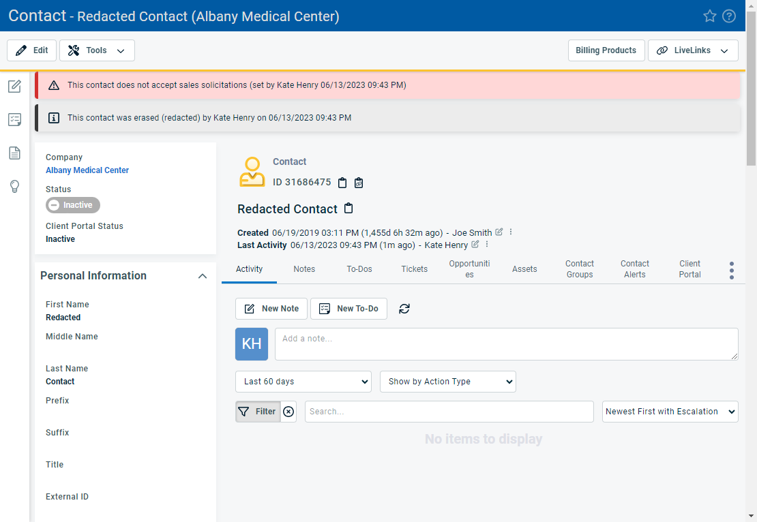The width and height of the screenshot is (757, 522).
Task: Click the sales solicitations warning icon
Action: (x=54, y=85)
